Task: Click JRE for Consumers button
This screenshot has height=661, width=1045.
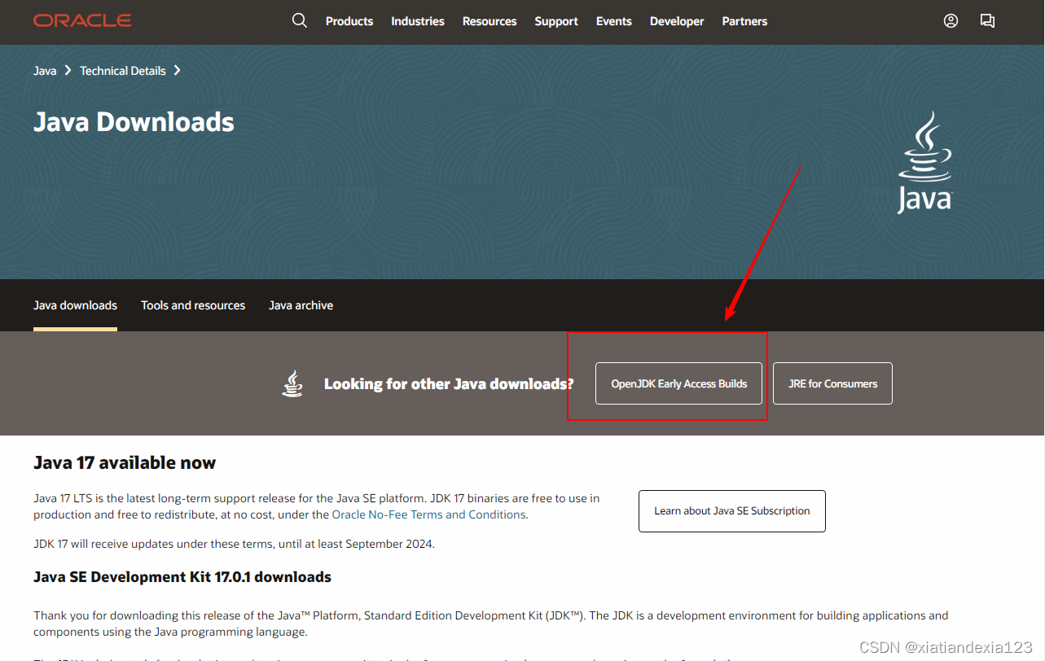Action: [x=832, y=383]
